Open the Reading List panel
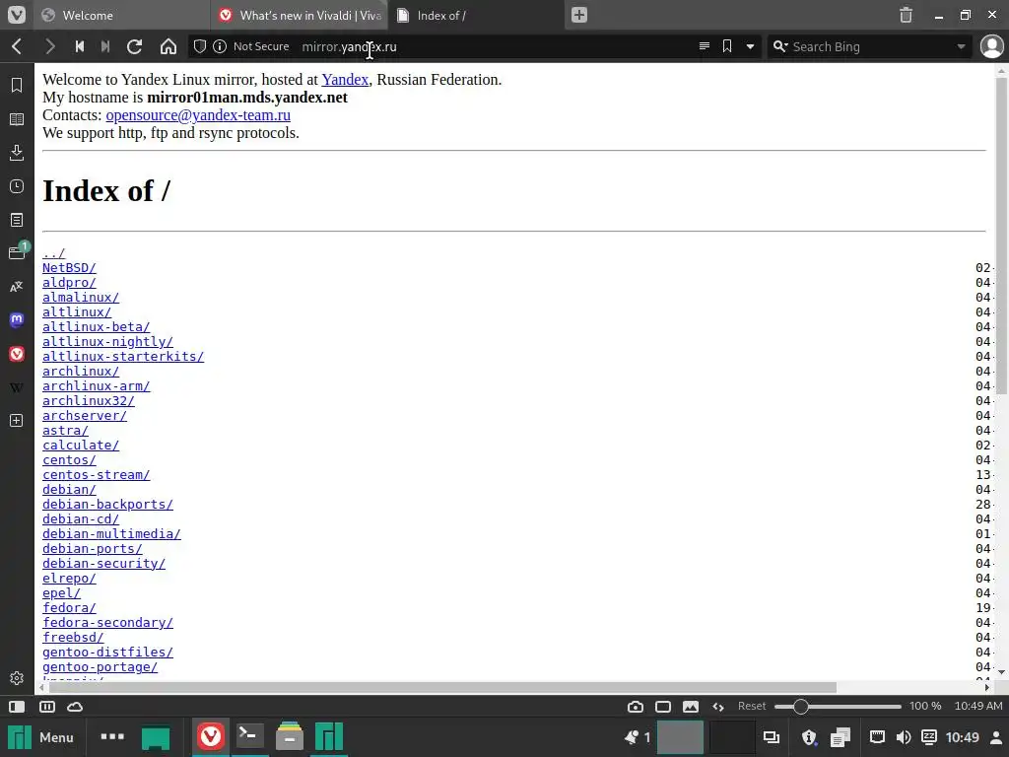The image size is (1009, 757). (17, 119)
